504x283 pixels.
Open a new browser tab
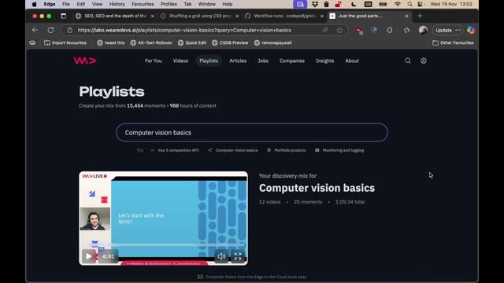click(x=420, y=16)
